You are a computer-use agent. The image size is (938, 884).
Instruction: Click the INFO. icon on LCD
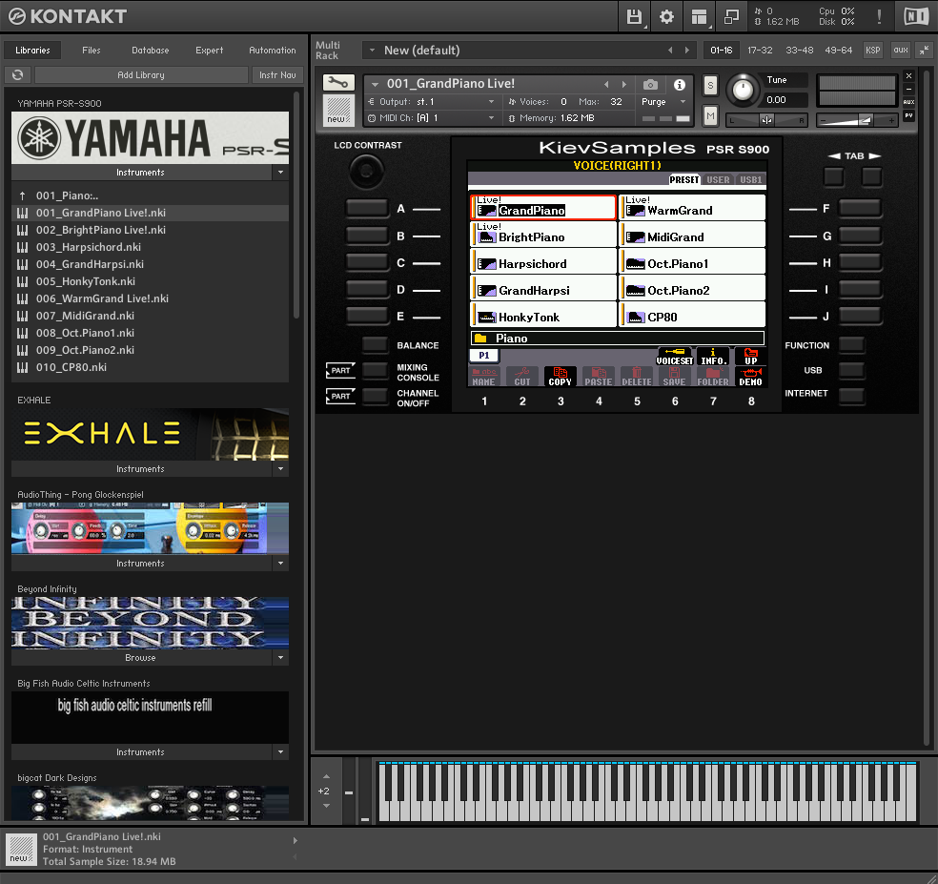[x=713, y=356]
